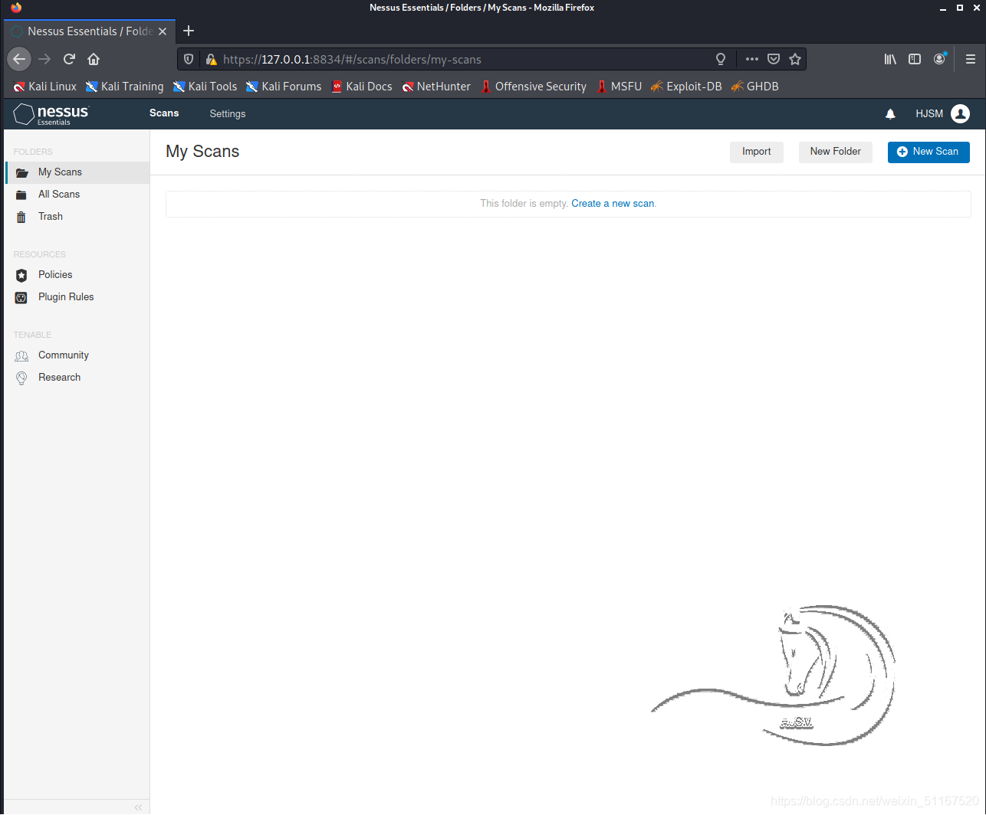Click the lightbulb icon in address bar
The height and width of the screenshot is (815, 986).
point(721,59)
